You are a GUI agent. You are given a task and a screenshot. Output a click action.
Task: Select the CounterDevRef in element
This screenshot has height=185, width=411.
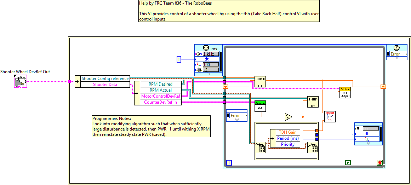[x=160, y=102]
